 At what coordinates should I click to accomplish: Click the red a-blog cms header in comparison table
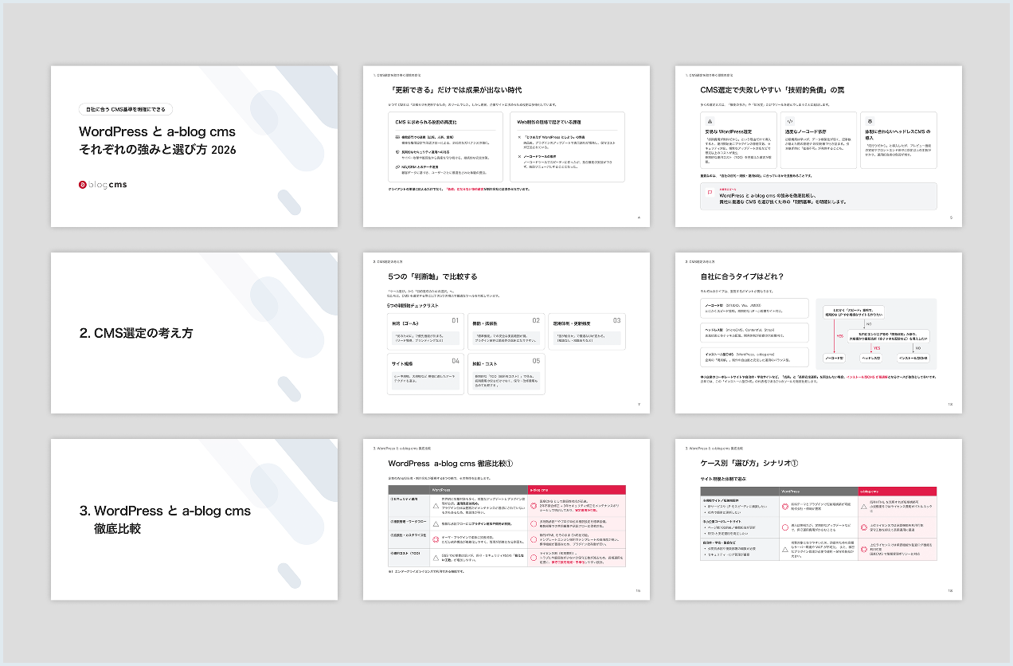tap(577, 490)
